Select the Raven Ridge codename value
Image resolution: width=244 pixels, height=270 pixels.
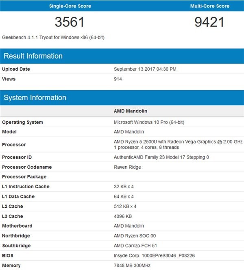127,167
